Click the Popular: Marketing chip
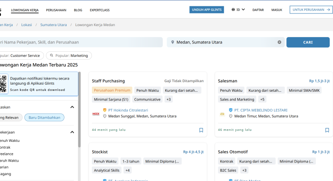Viewport: 333px width, 181px height. 69,56
